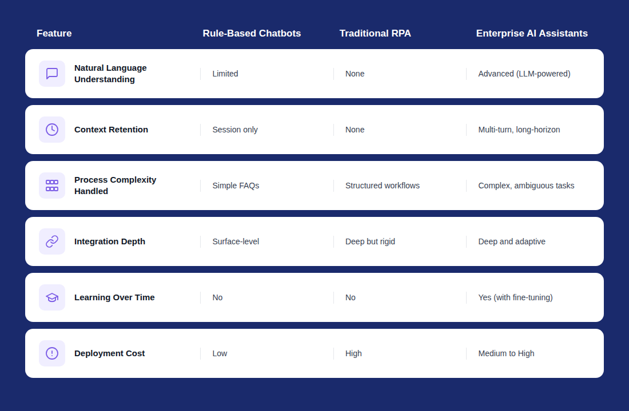Select the Context Retention row title
The width and height of the screenshot is (629, 411).
pyautogui.click(x=111, y=130)
